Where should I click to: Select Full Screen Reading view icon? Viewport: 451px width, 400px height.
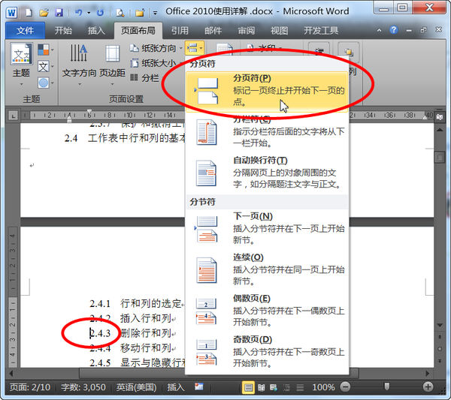click(x=262, y=388)
